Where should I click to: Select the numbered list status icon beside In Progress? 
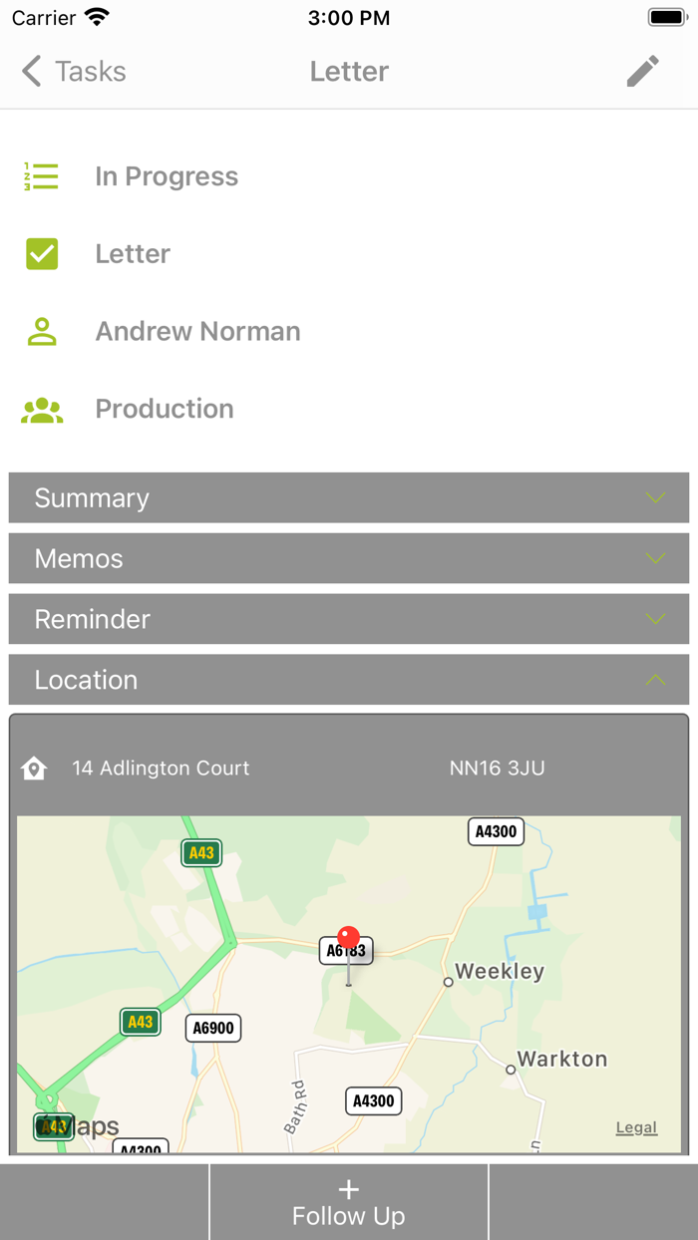40,175
